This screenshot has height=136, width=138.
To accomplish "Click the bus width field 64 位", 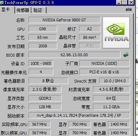I will [111, 98].
